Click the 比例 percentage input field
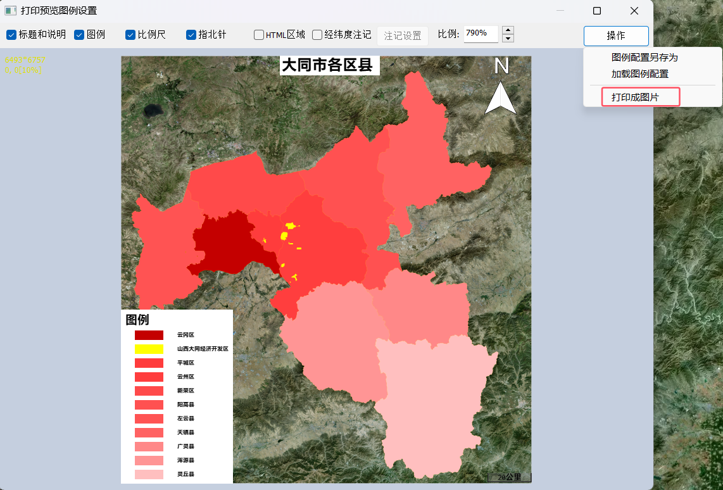 (481, 34)
